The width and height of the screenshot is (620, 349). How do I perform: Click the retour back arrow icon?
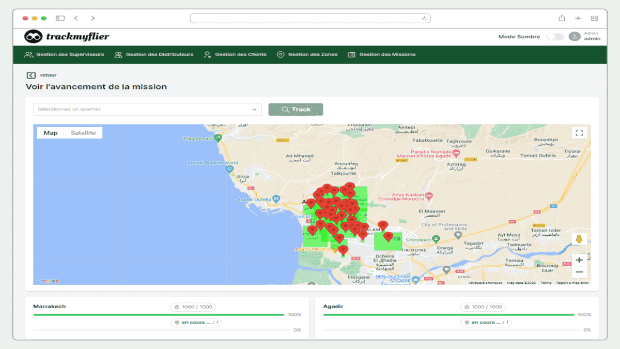coord(31,75)
